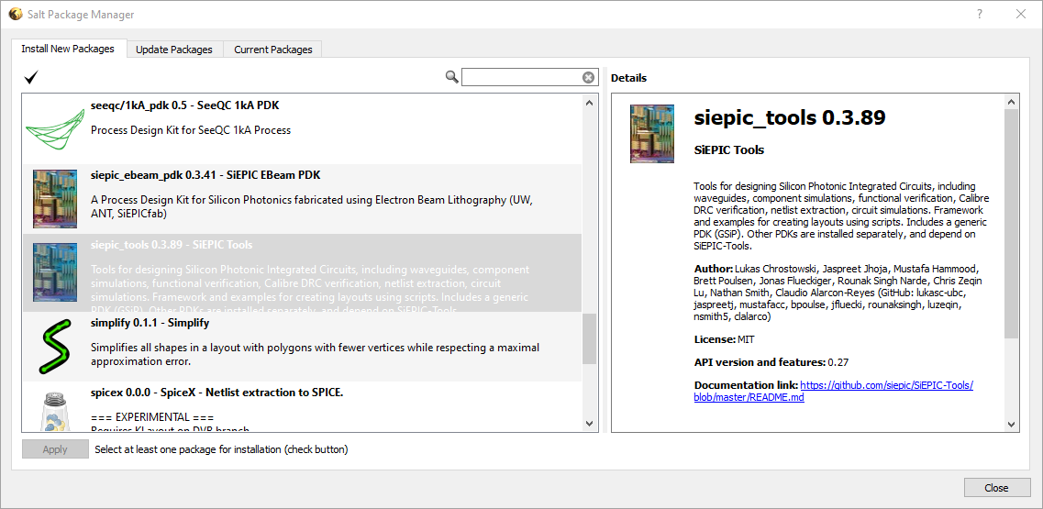Click the siepic_tools package thumbnail in list

coord(55,272)
